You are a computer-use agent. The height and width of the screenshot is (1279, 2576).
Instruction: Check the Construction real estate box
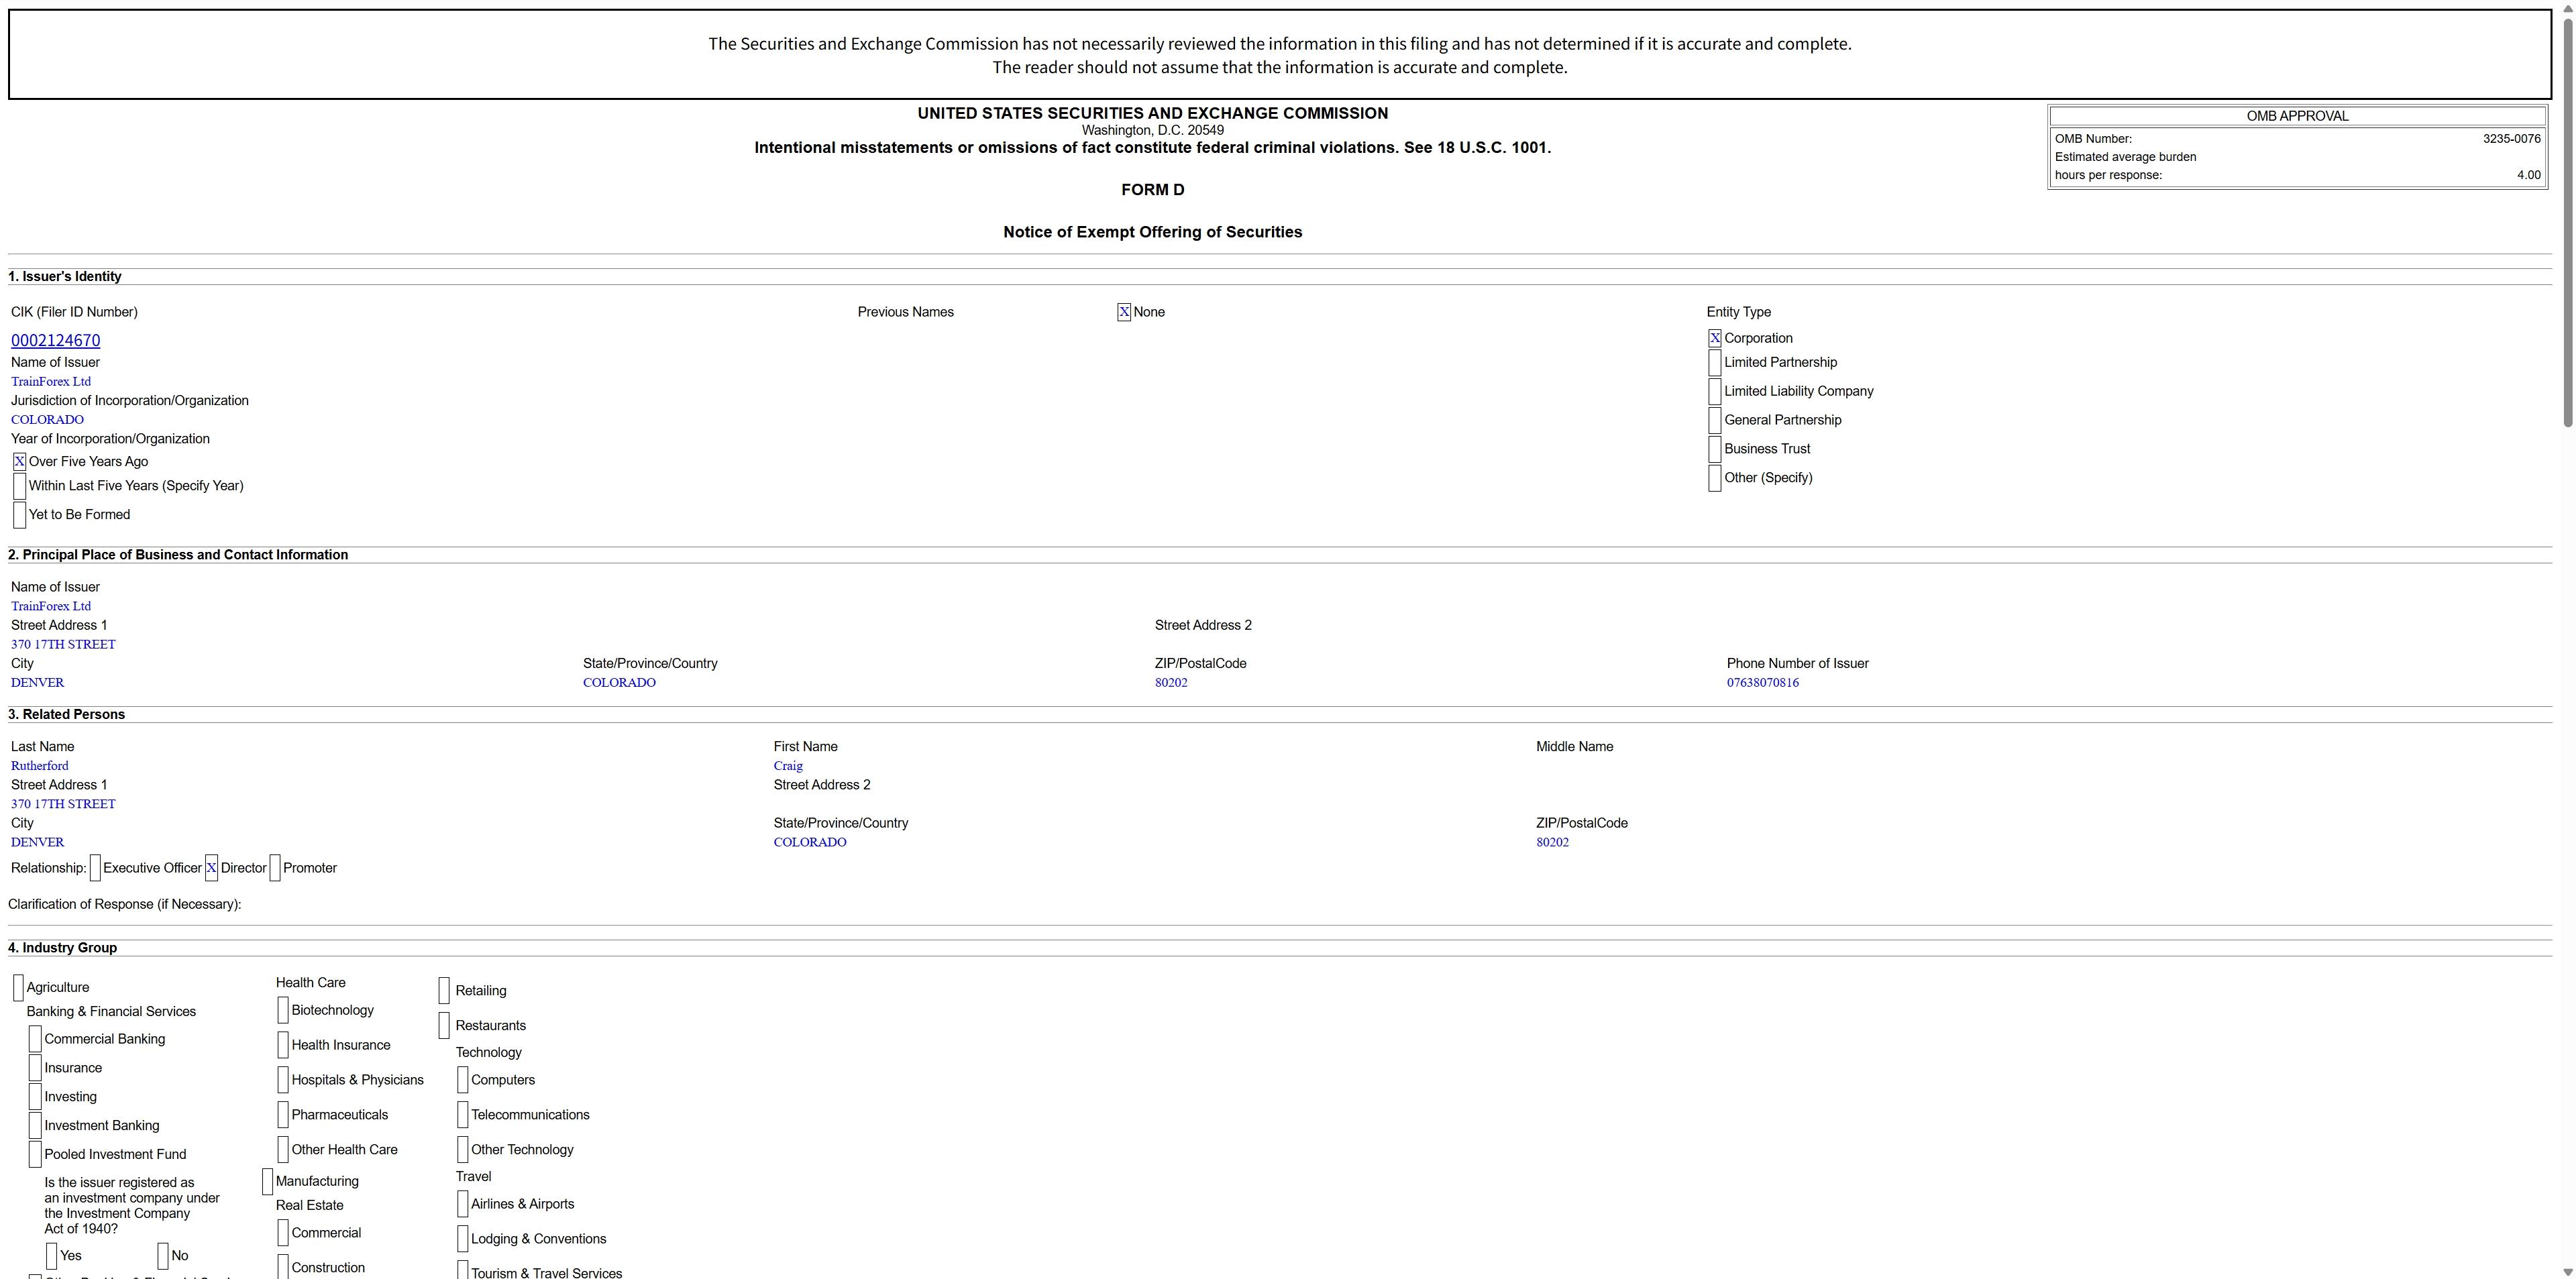[283, 1267]
